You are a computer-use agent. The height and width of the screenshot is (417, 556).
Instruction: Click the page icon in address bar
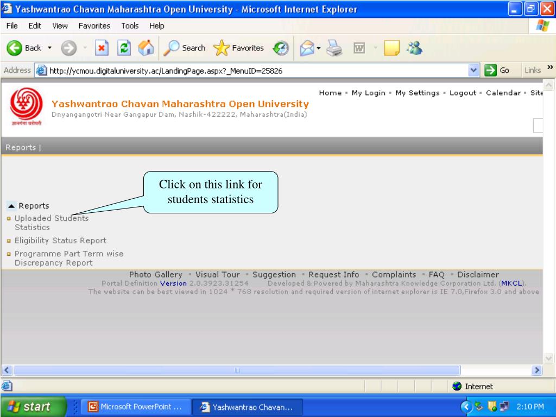41,71
